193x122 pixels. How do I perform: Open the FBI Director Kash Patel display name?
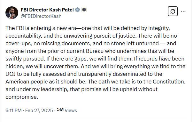(x=47, y=10)
